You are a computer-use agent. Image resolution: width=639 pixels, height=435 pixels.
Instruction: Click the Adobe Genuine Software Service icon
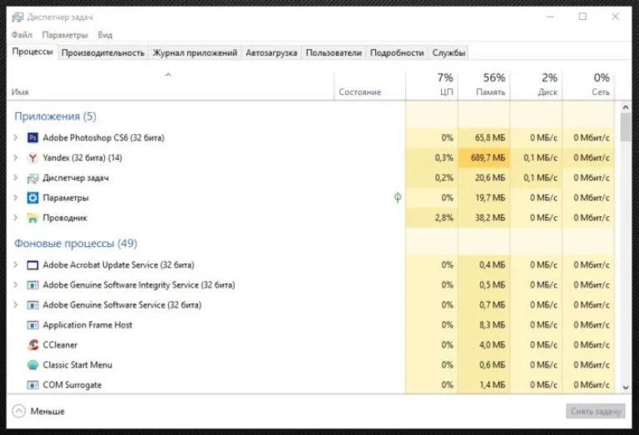[32, 305]
